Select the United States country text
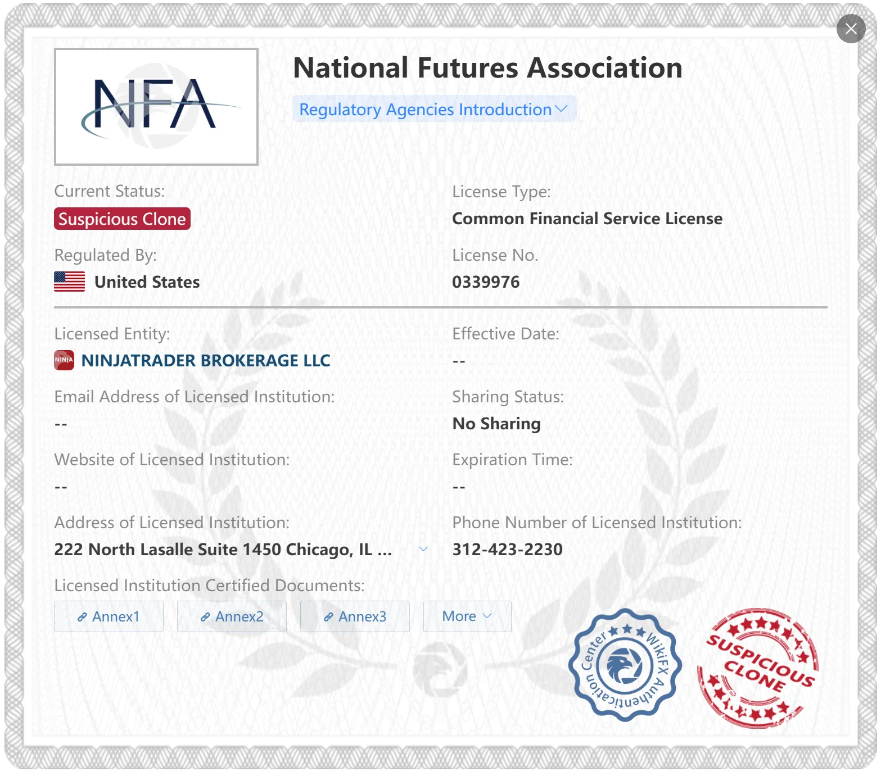The image size is (881, 776). click(147, 282)
